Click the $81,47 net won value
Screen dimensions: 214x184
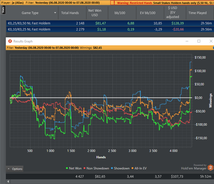[x=101, y=23]
